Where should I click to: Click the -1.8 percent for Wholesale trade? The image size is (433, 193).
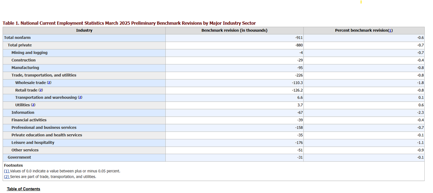(x=420, y=83)
